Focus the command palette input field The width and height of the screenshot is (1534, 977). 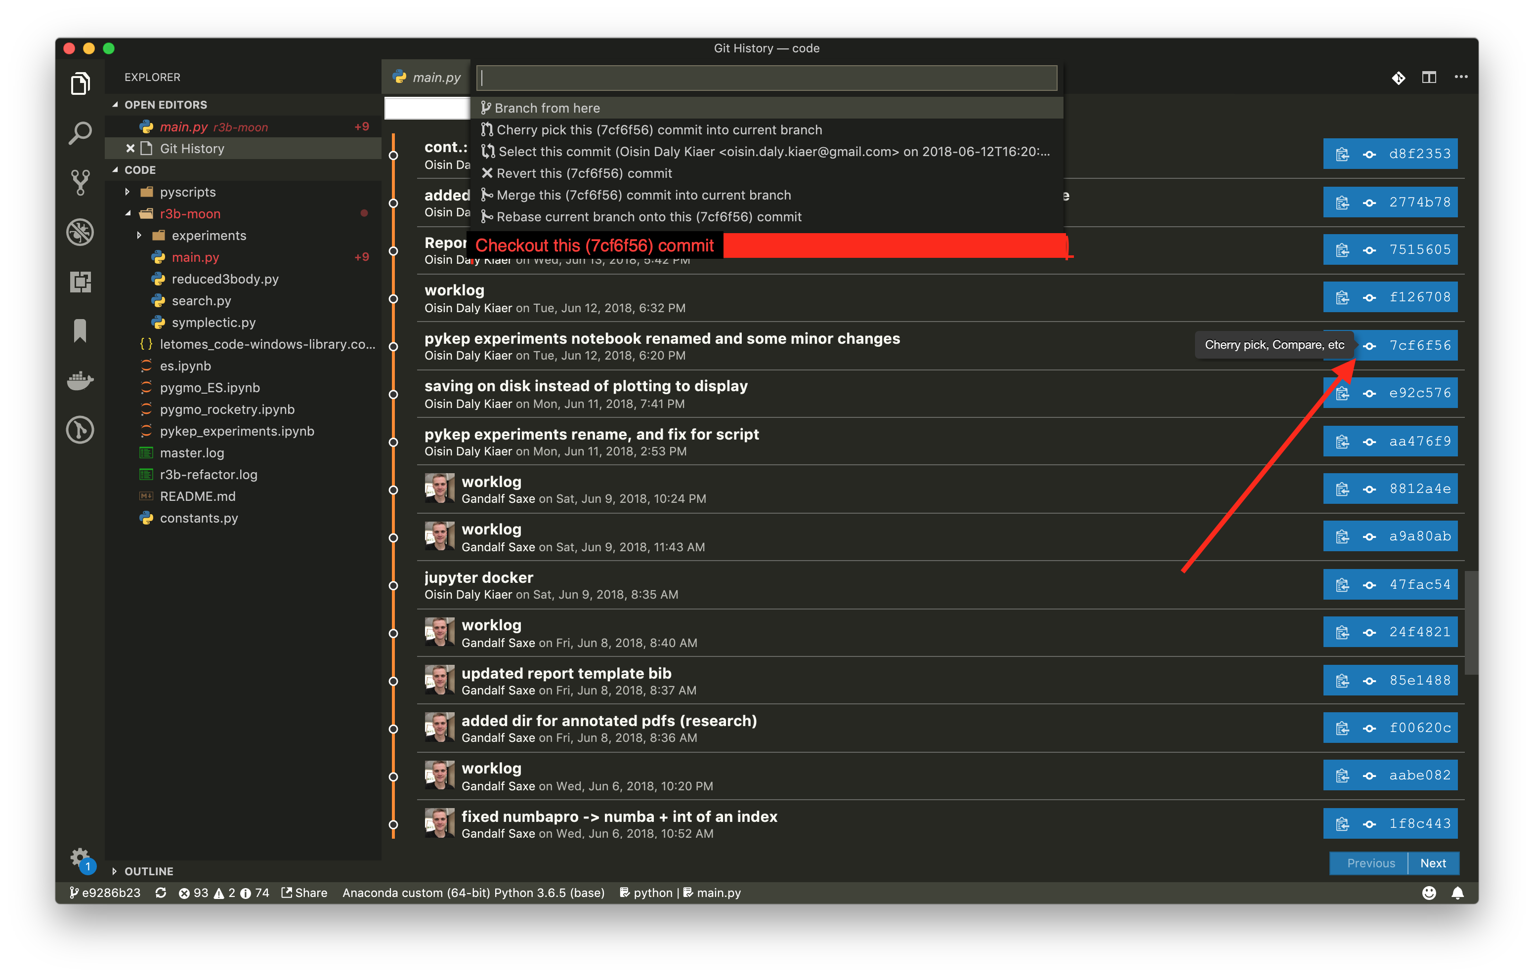tap(767, 78)
